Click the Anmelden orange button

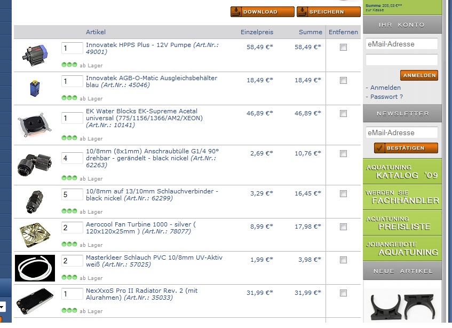tap(419, 75)
